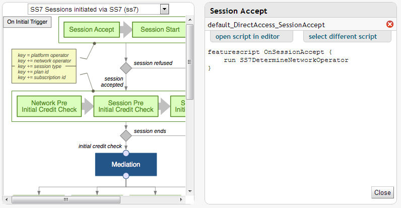The image size is (401, 208).
Task: Select the Session Start node
Action: pos(160,29)
